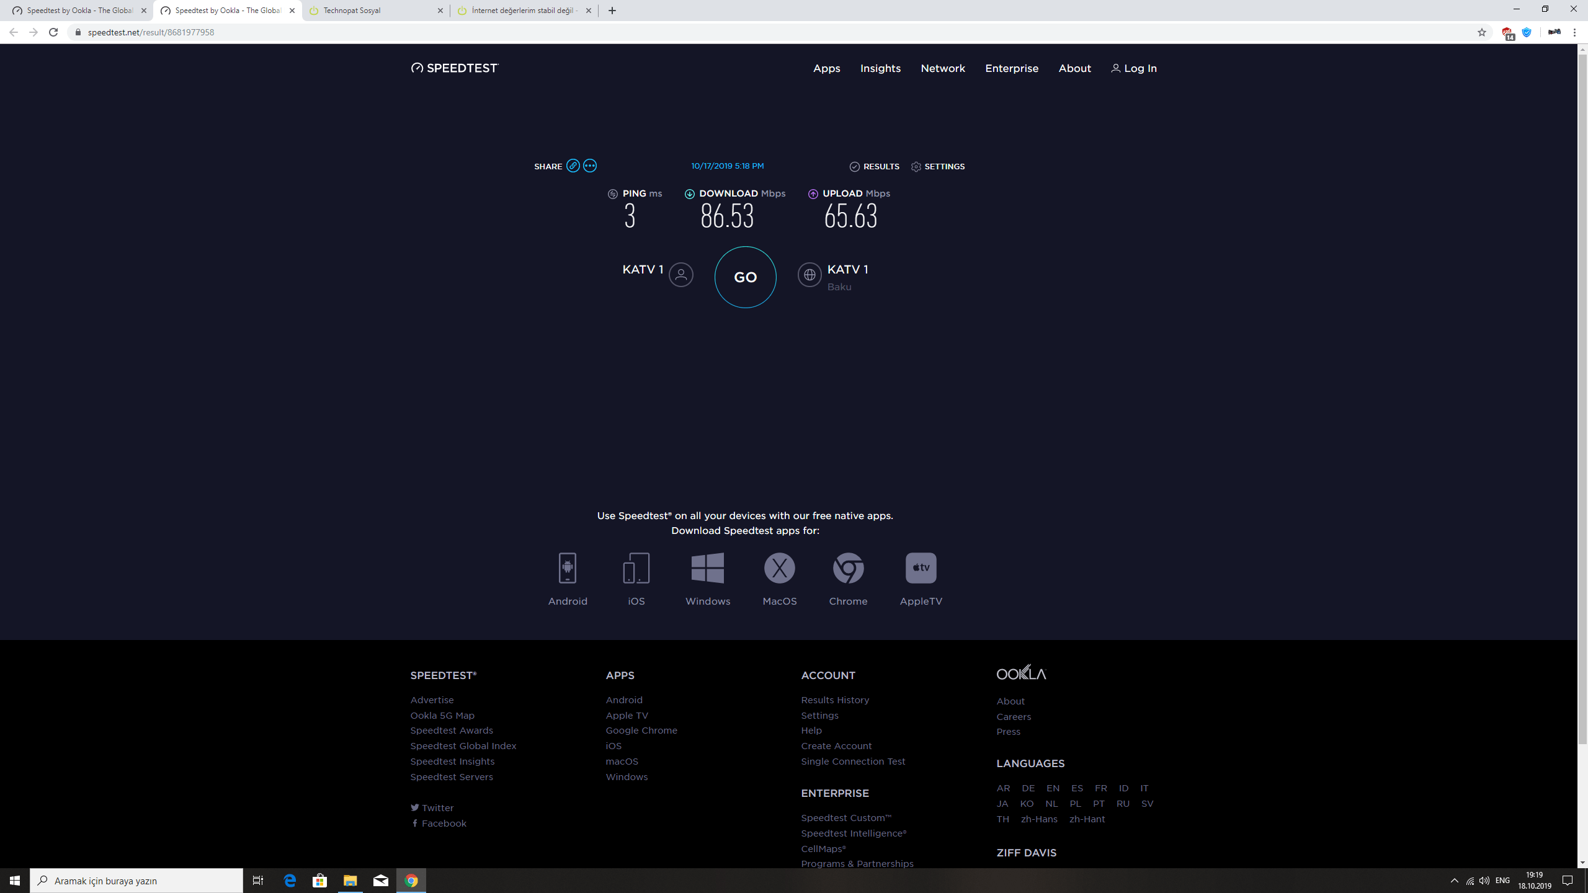Open Speedtest Global Index footer link
This screenshot has height=893, width=1588.
[463, 746]
